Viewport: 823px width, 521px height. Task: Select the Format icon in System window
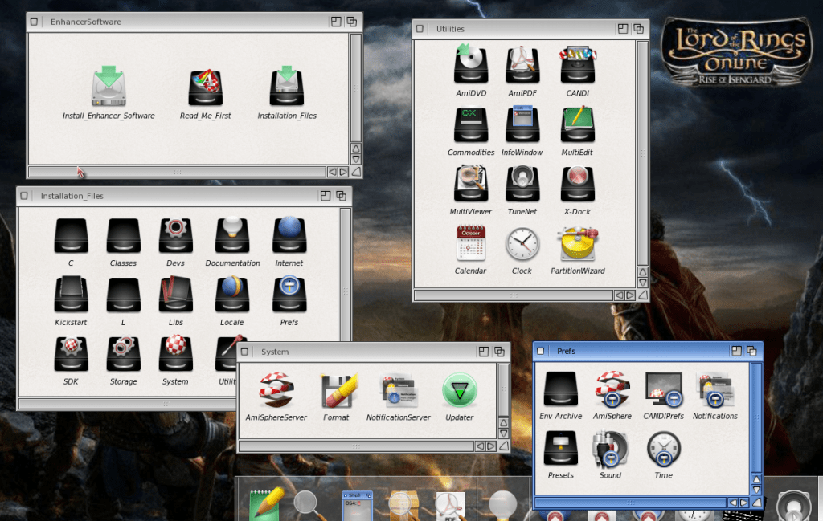[336, 391]
